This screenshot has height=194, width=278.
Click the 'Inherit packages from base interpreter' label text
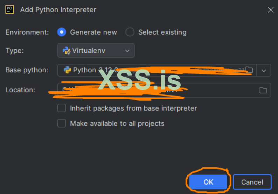[133, 108]
